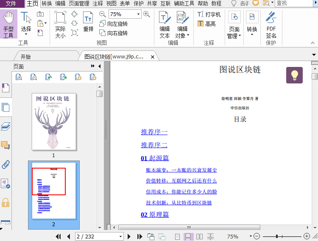Click the PDF Sign (PDF签名) tool
Viewport: 318px width, 241px height.
click(271, 25)
